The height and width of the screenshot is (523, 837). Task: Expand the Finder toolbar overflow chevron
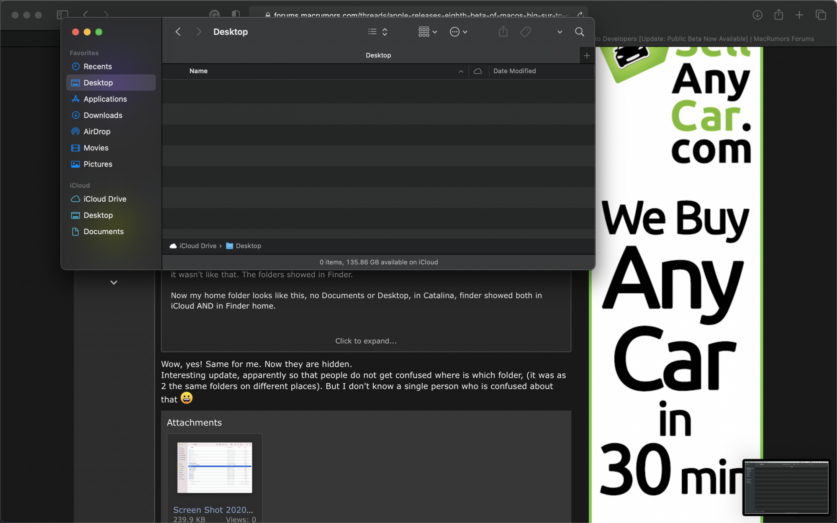(x=560, y=32)
